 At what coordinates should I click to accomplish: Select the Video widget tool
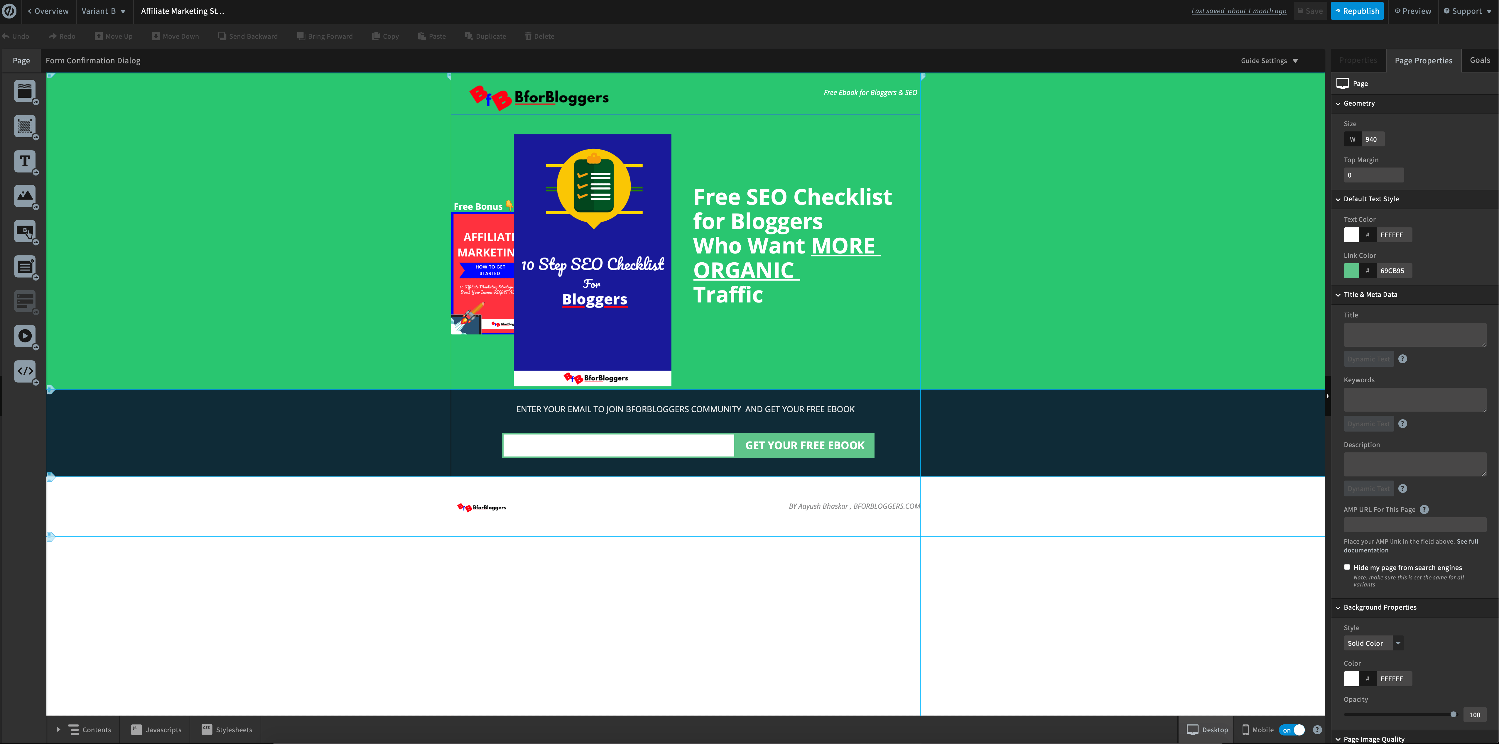pyautogui.click(x=25, y=336)
